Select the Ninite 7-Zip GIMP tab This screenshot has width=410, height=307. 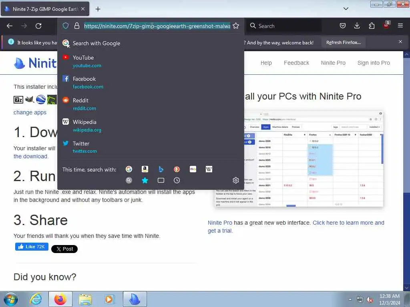click(x=45, y=9)
